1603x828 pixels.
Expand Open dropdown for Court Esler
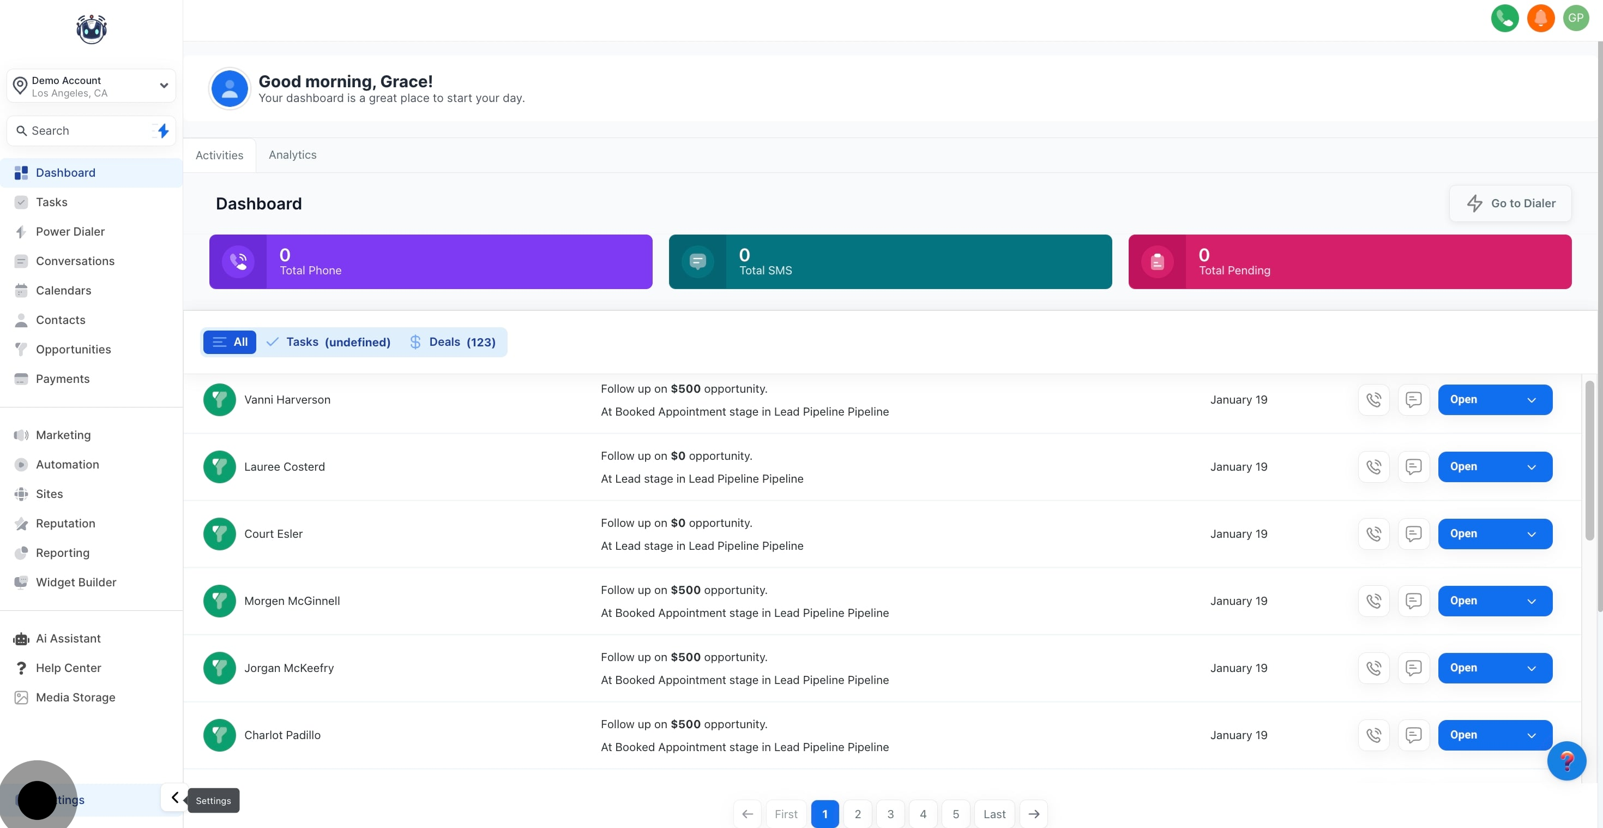tap(1532, 534)
